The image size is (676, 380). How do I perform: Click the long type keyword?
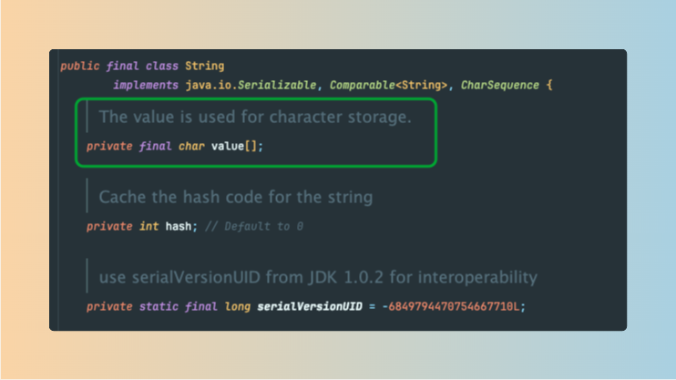pos(238,306)
